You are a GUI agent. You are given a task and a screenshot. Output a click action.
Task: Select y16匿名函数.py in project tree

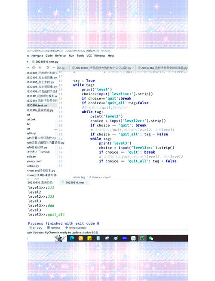(x=37, y=147)
